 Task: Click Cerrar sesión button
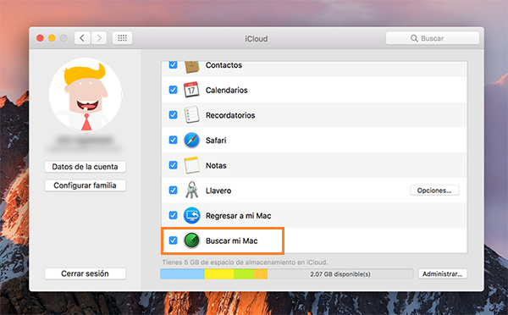[85, 274]
